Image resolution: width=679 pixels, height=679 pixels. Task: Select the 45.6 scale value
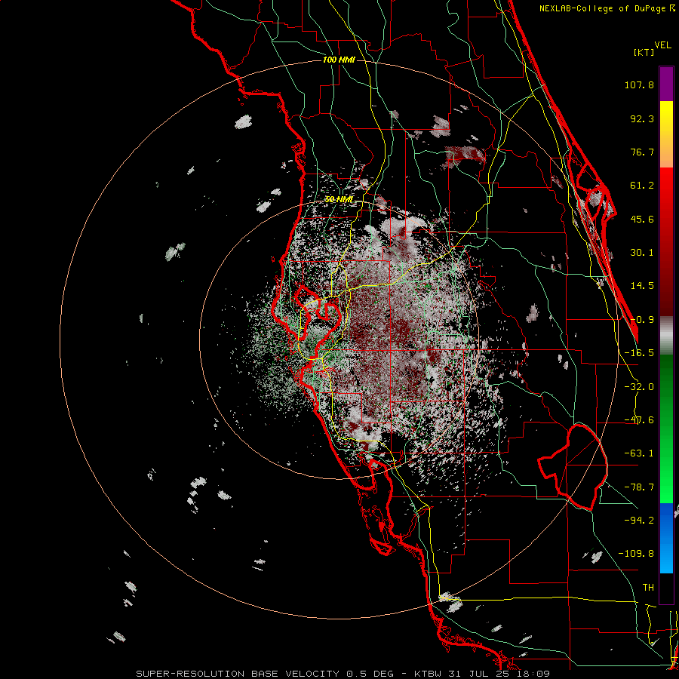click(642, 219)
